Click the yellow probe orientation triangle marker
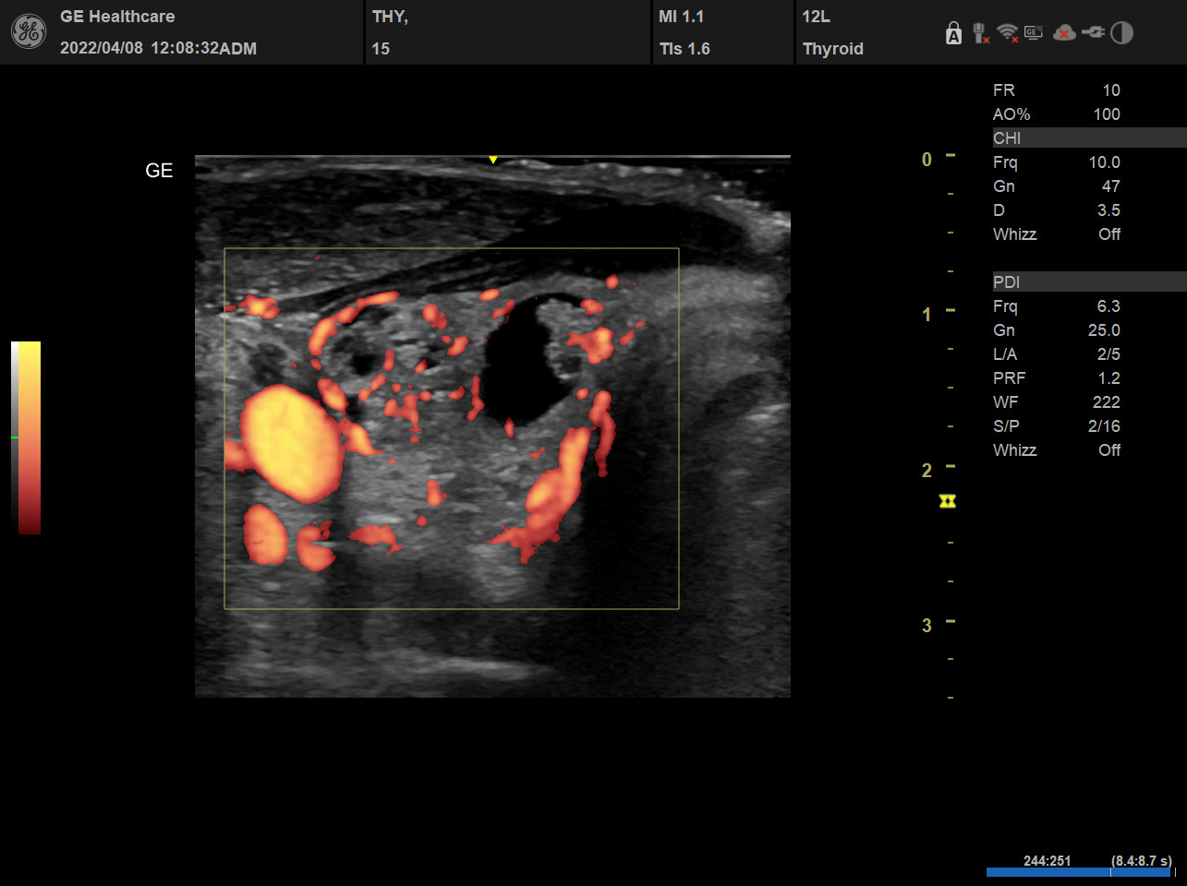This screenshot has width=1187, height=886. point(493,161)
